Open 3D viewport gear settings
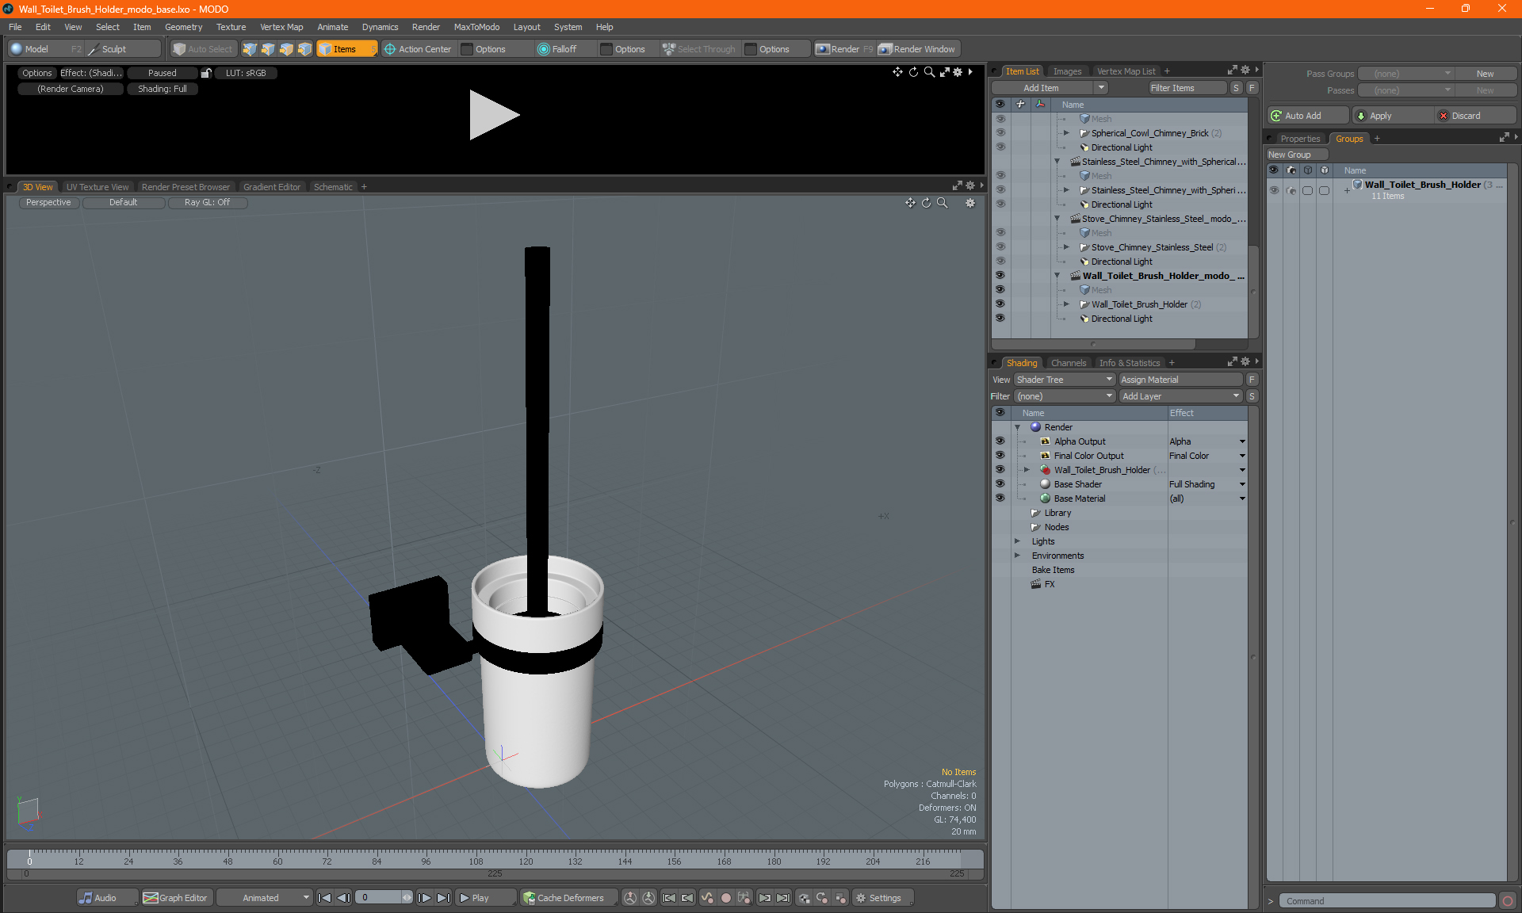 tap(969, 203)
